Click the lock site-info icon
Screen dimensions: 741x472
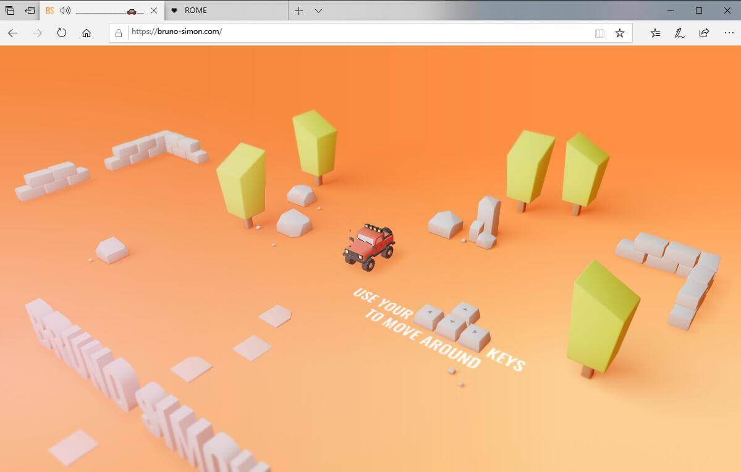click(119, 33)
